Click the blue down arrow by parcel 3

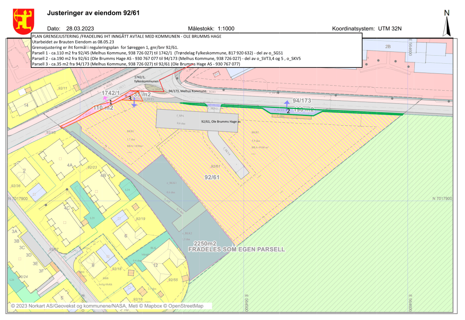(x=134, y=104)
